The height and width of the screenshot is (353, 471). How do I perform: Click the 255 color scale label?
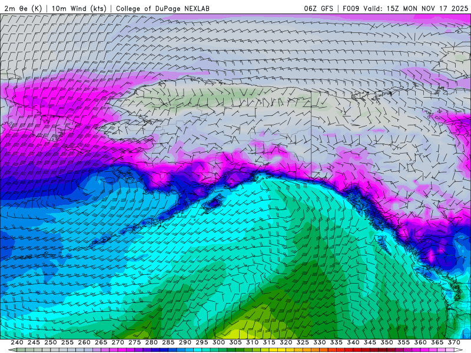pyautogui.click(x=67, y=342)
